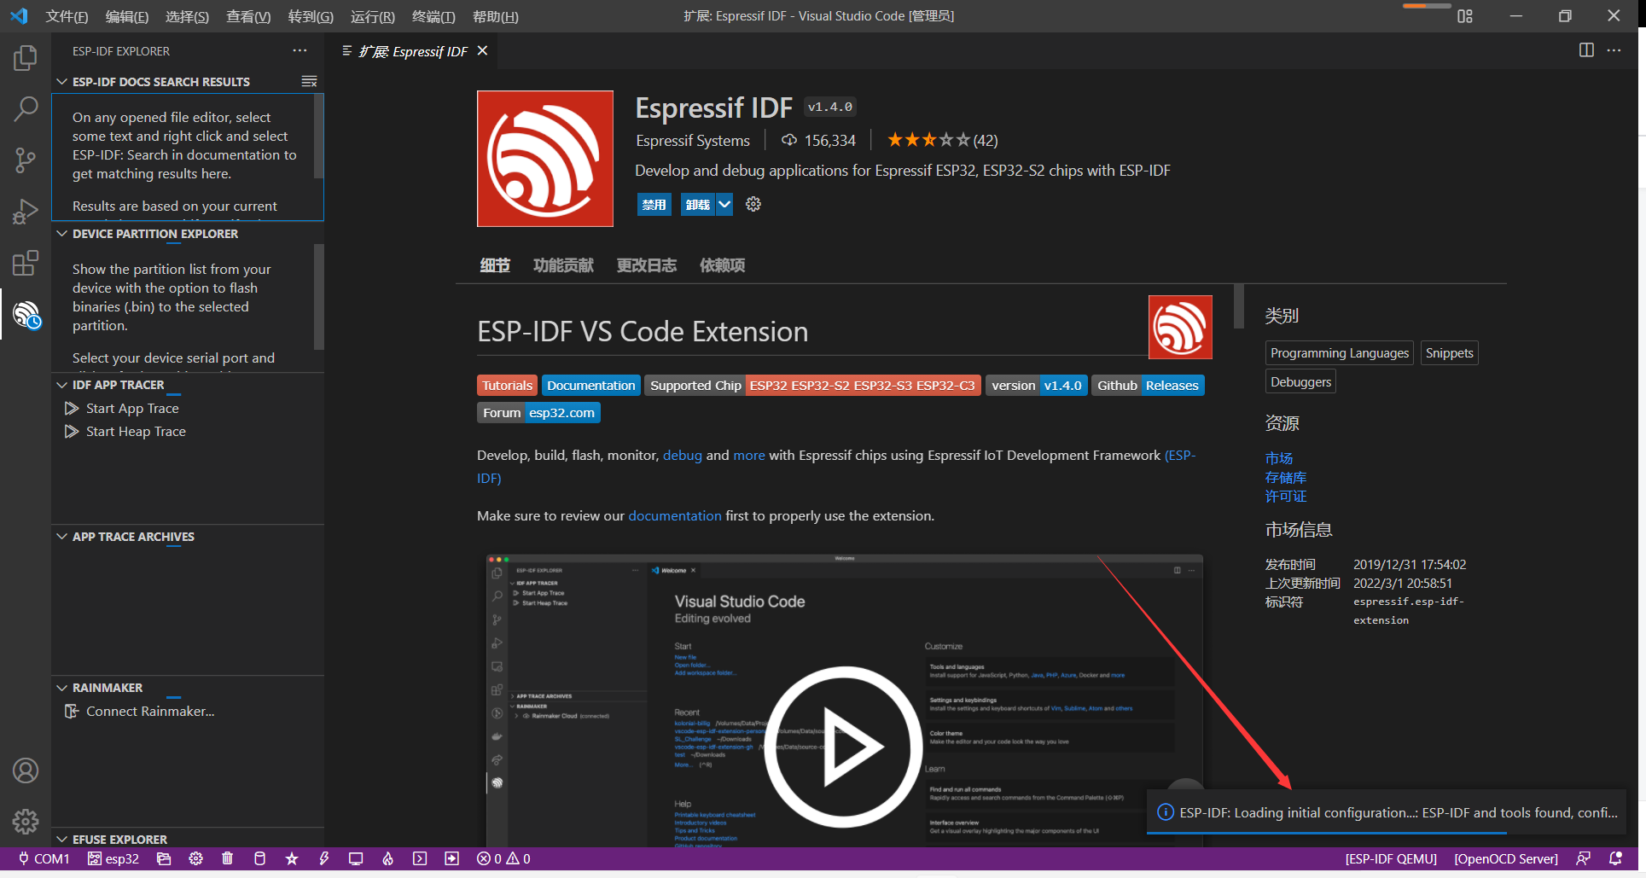
Task: Click the 禁用 button to disable extension
Action: (x=654, y=204)
